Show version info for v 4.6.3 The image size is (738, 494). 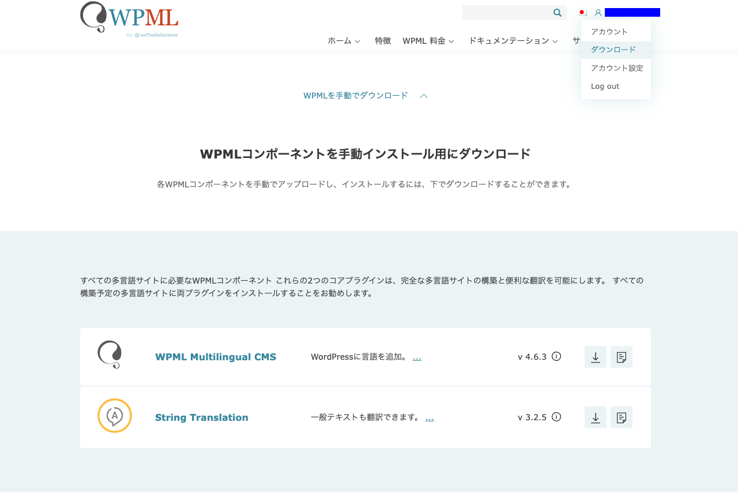click(x=556, y=356)
